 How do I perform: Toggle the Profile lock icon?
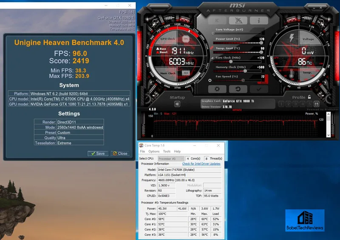(x=309, y=97)
